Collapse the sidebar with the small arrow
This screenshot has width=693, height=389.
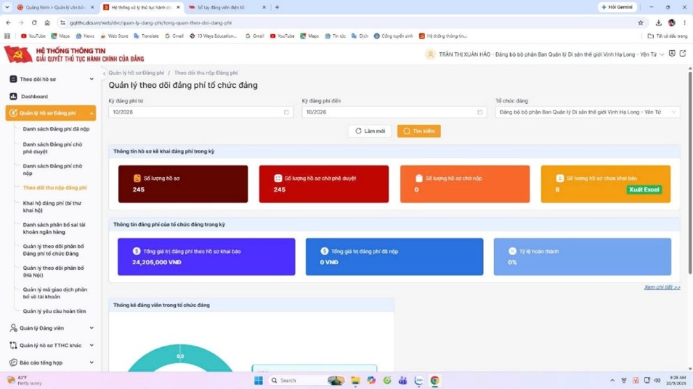pyautogui.click(x=104, y=73)
